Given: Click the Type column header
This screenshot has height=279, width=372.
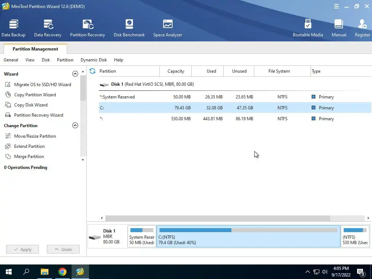Looking at the screenshot, I should point(341,71).
